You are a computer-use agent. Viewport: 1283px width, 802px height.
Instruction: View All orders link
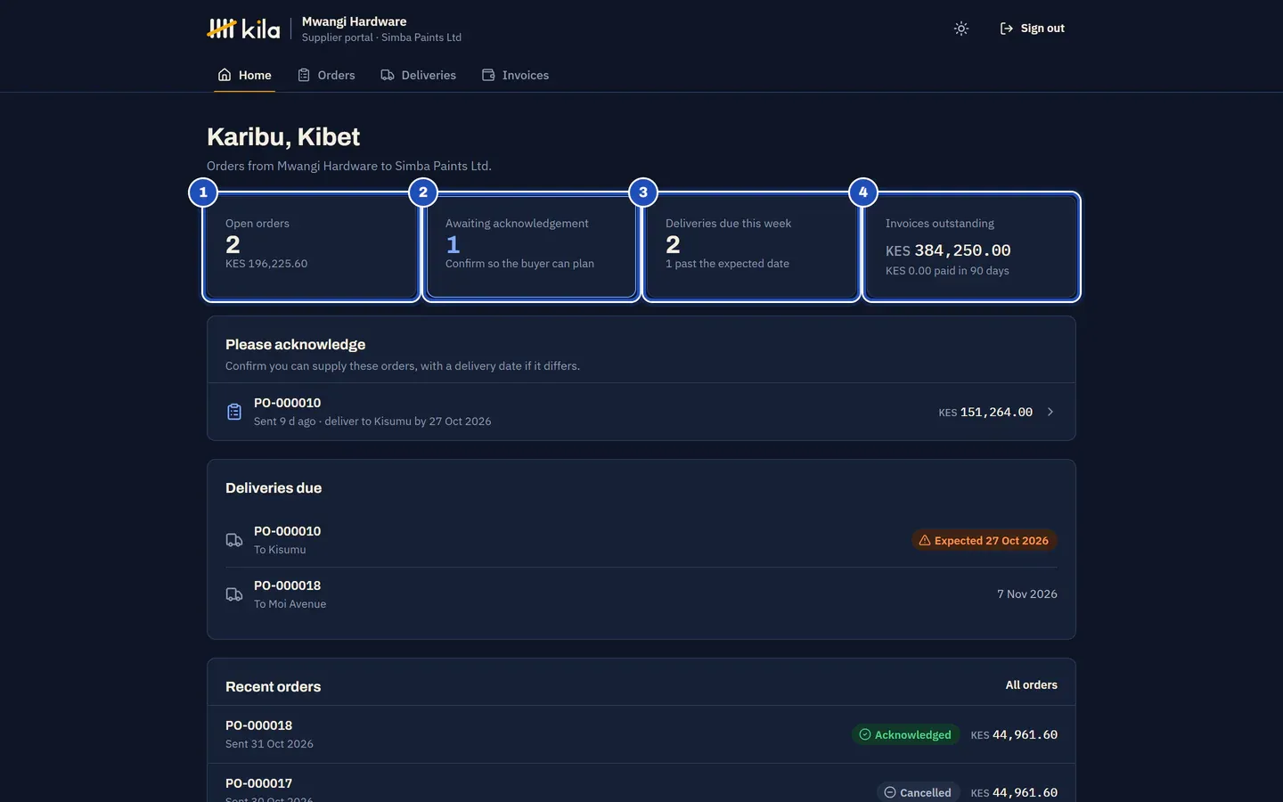click(1032, 684)
